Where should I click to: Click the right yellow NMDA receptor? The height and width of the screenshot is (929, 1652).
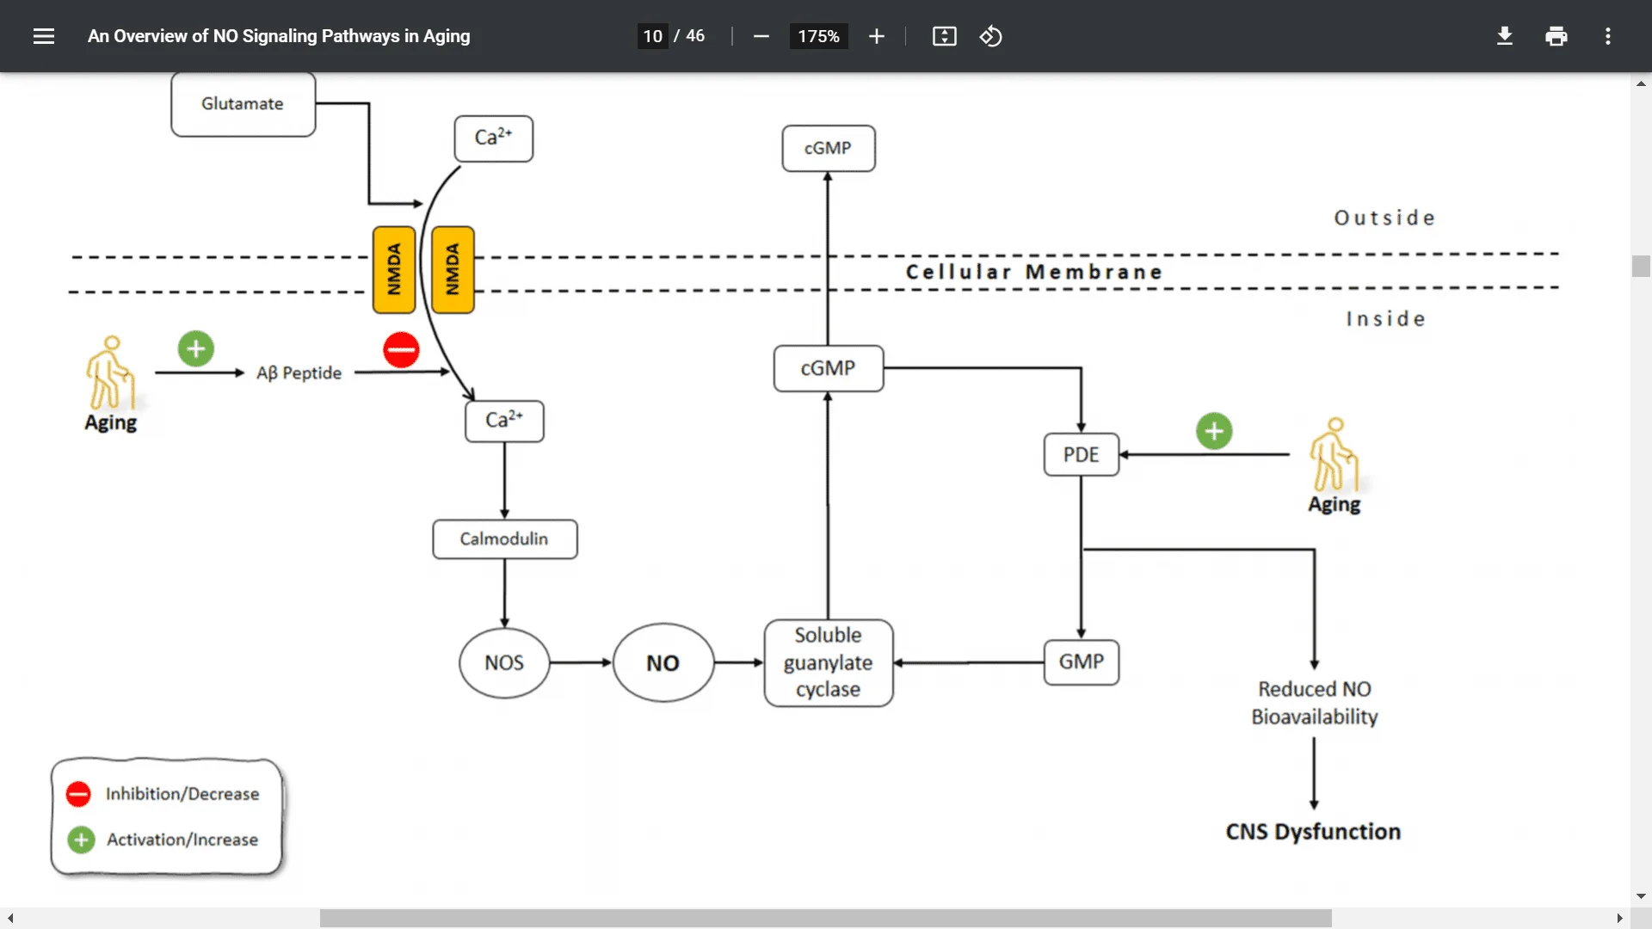(x=453, y=269)
